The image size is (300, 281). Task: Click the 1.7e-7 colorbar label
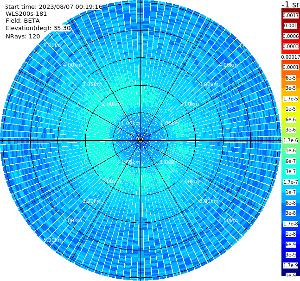[291, 182]
